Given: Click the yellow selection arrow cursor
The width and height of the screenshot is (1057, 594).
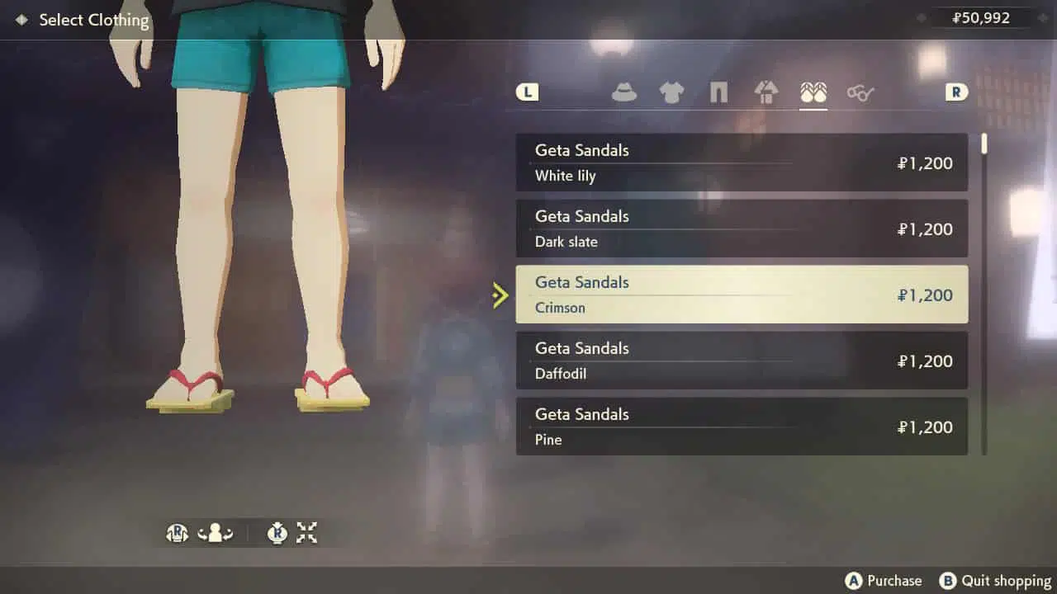Looking at the screenshot, I should (x=500, y=295).
